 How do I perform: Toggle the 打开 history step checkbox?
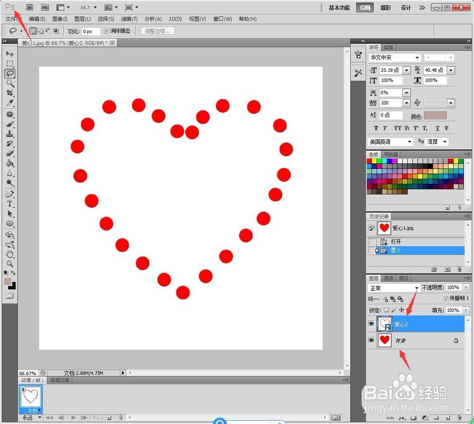[x=372, y=242]
